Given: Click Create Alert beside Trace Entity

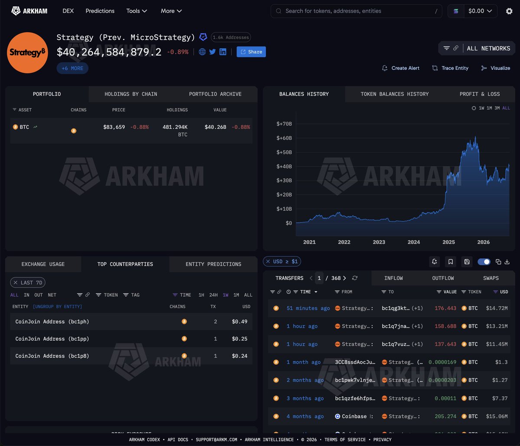Looking at the screenshot, I should tap(400, 68).
